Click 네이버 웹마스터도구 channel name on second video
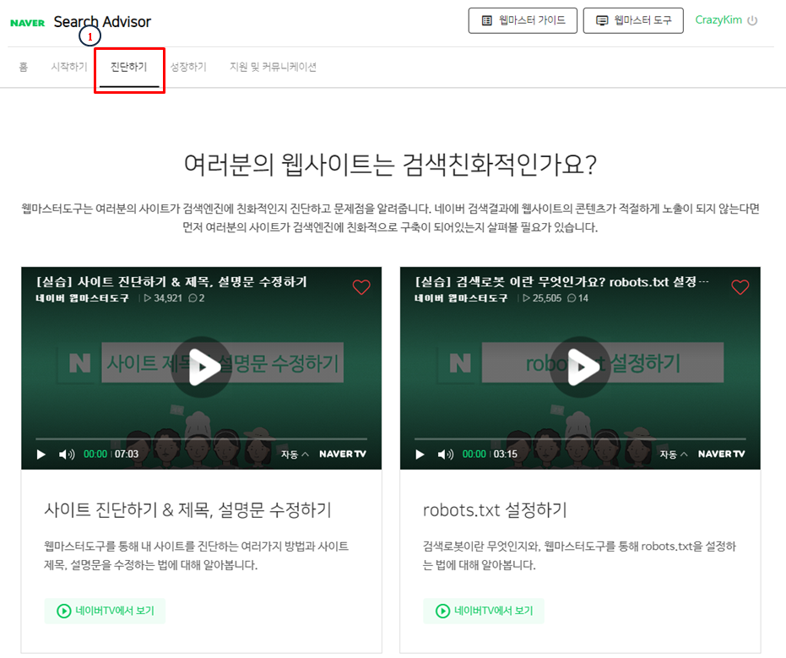 (461, 298)
